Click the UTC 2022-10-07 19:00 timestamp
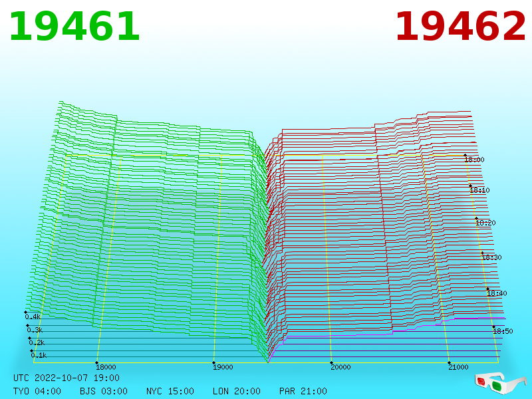532x399 pixels. 66,378
